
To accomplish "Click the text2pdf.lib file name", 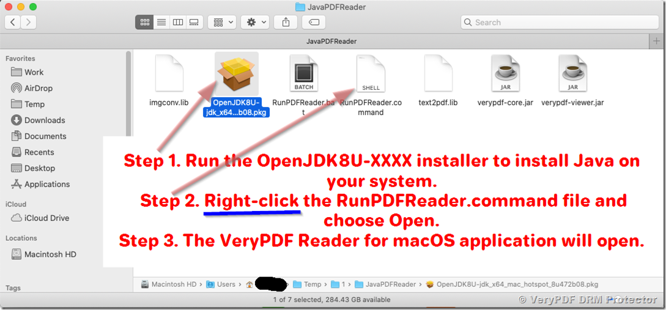I will tap(438, 102).
